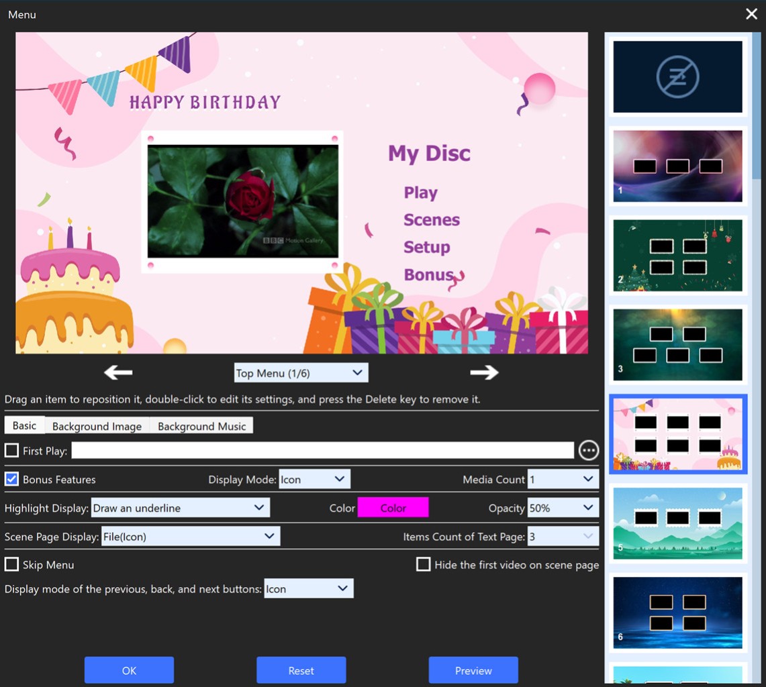The image size is (766, 687).
Task: Open the magenta highlight Color swatch
Action: [x=393, y=508]
